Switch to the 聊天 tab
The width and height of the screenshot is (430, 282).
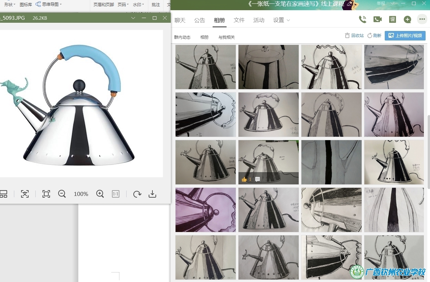tap(180, 20)
